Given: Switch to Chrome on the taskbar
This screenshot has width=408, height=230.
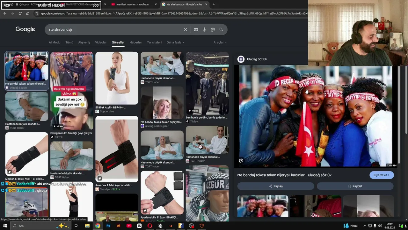Looking at the screenshot, I should tap(98, 226).
